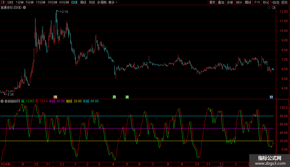Click the 标记 mark button

[266, 2]
